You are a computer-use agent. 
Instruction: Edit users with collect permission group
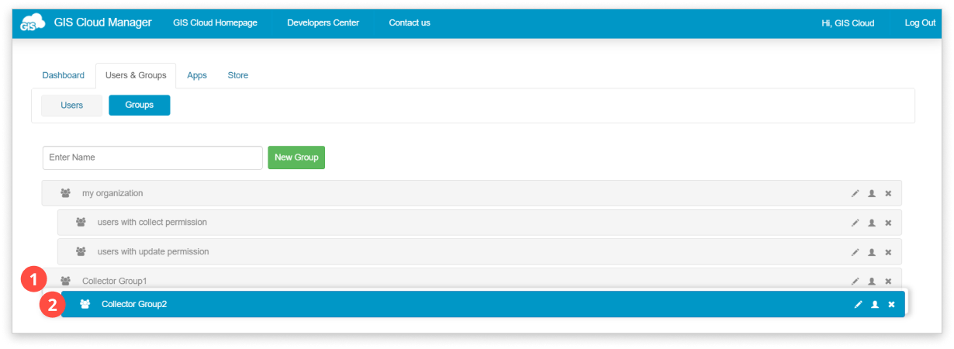tap(855, 223)
